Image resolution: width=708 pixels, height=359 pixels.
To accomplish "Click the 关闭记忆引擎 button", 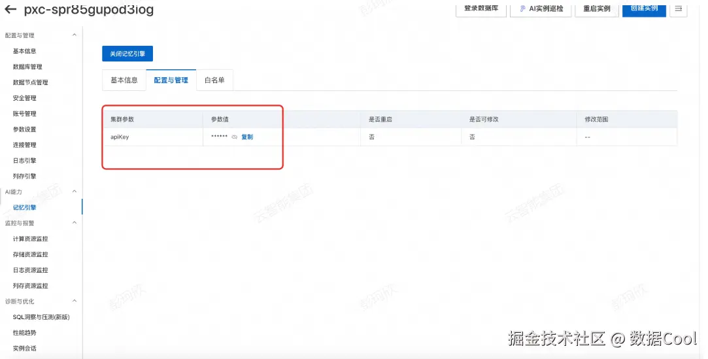I will (x=127, y=53).
